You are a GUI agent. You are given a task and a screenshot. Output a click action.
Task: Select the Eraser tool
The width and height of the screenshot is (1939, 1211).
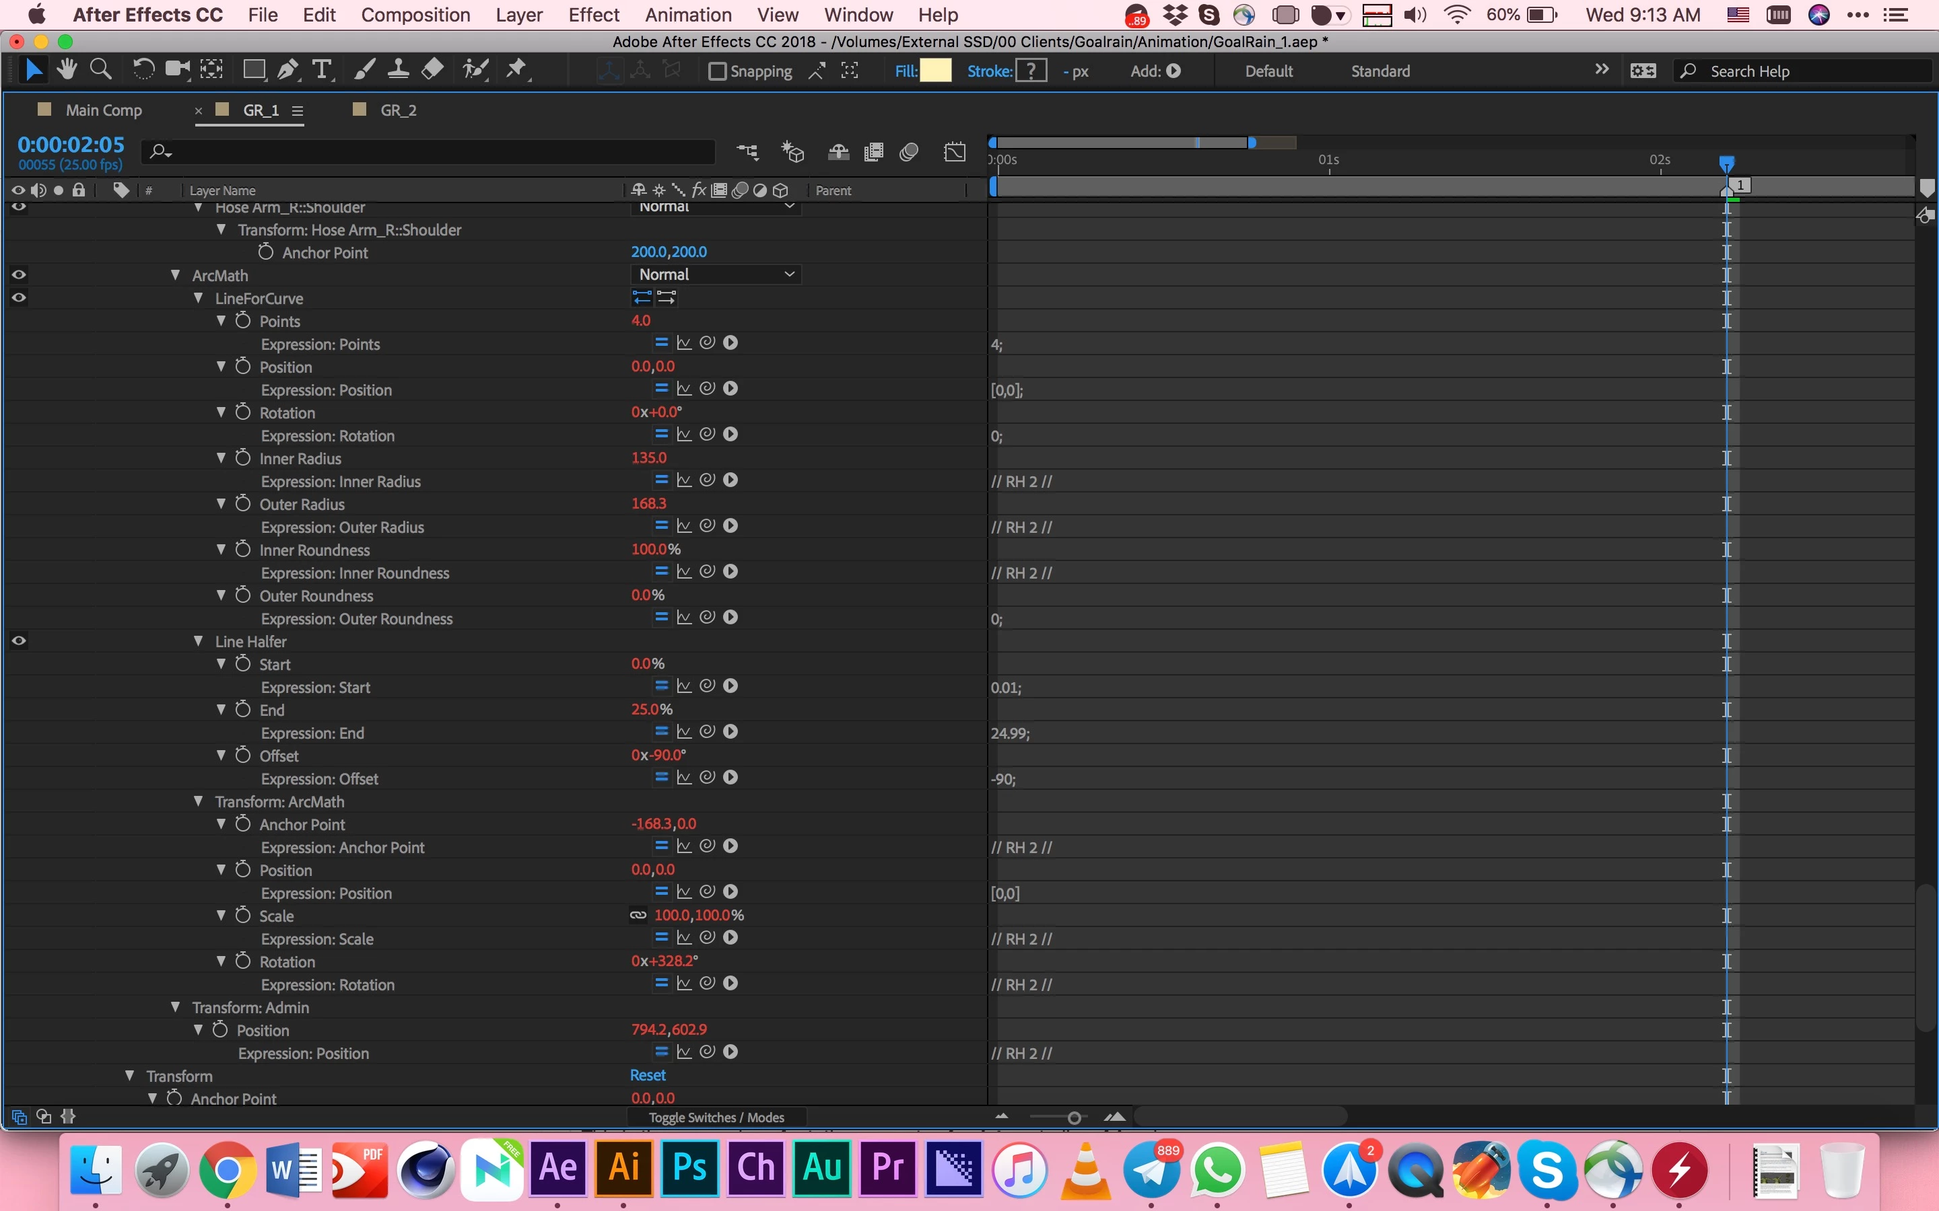pyautogui.click(x=433, y=71)
